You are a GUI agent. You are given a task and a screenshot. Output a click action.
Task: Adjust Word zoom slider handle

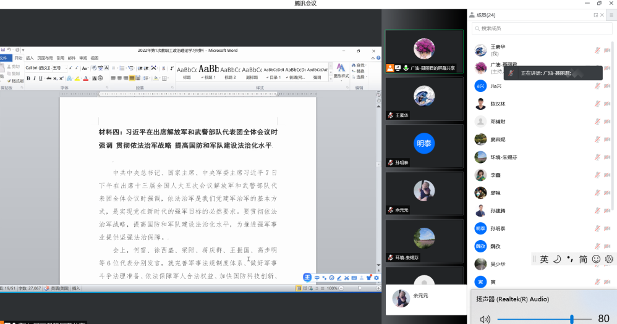coord(360,288)
